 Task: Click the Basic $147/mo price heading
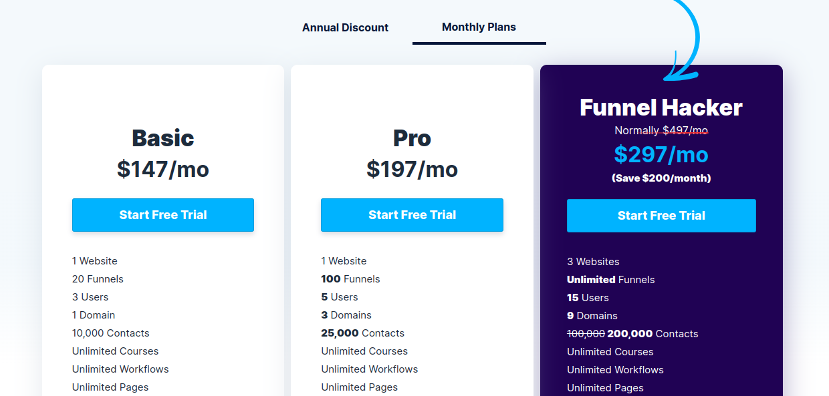(162, 169)
